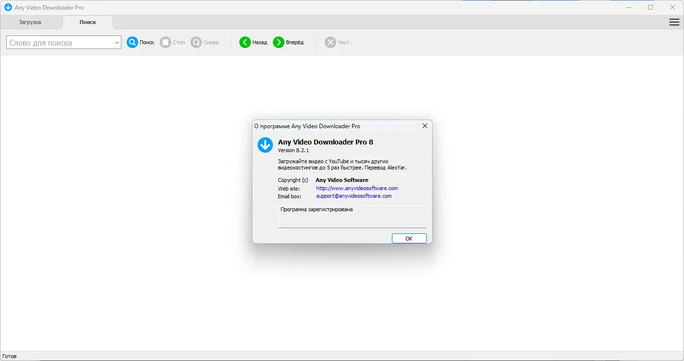Minimize the Any Video Downloader Pro window
Viewport: 684px width, 361px height.
[629, 7]
